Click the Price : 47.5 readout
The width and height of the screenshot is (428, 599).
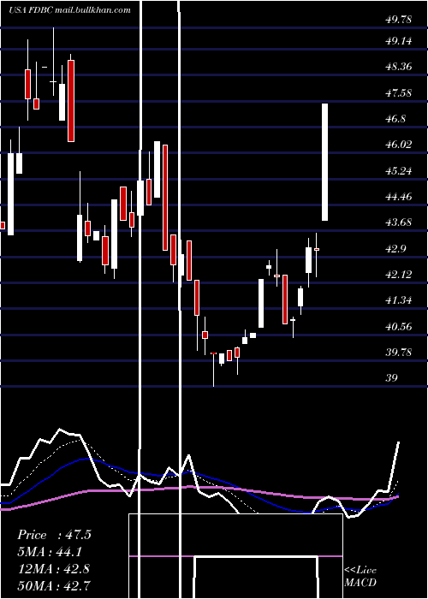pyautogui.click(x=54, y=535)
